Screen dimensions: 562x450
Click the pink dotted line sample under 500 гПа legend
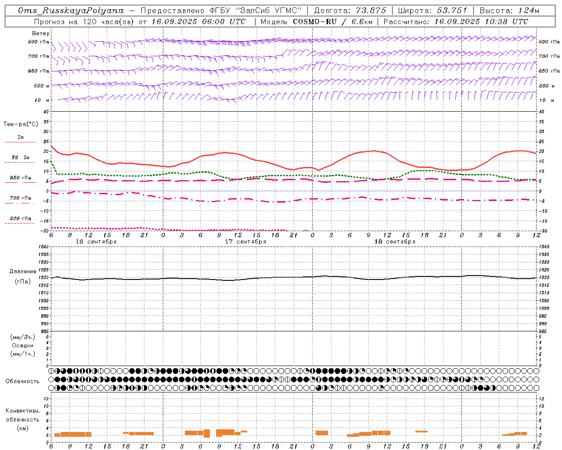(x=19, y=223)
